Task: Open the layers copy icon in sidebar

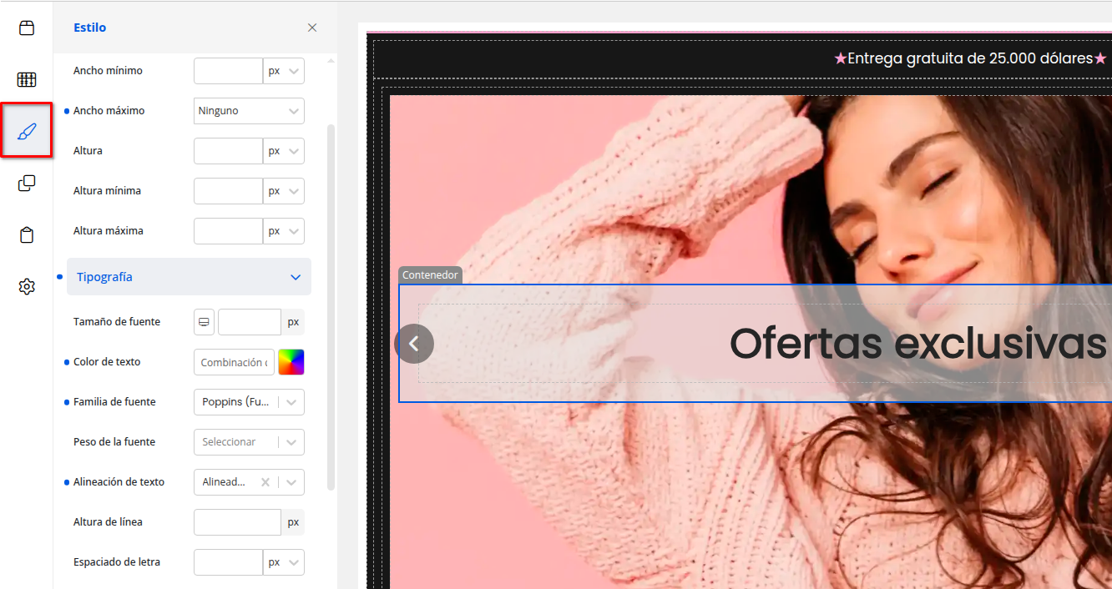Action: (27, 184)
